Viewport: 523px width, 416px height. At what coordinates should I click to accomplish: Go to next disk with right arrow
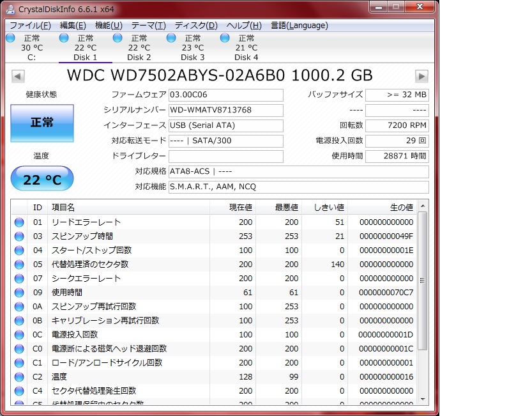pyautogui.click(x=421, y=76)
